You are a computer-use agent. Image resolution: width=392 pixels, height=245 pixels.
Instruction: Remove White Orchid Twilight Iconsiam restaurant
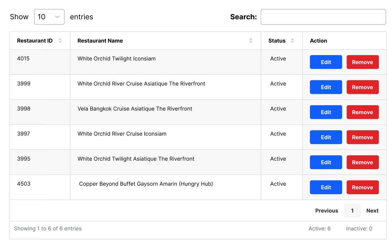click(x=362, y=62)
